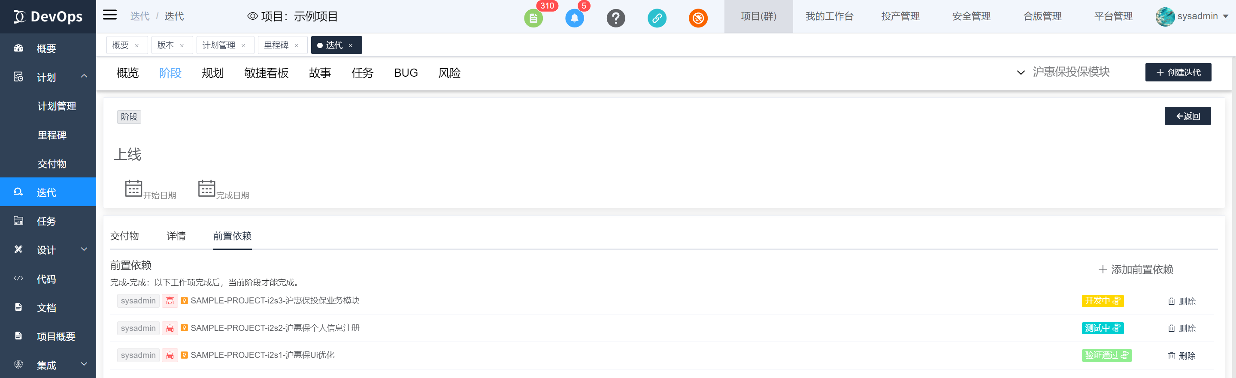Switch to the 敏捷看板 tab
The height and width of the screenshot is (378, 1236).
pos(266,73)
